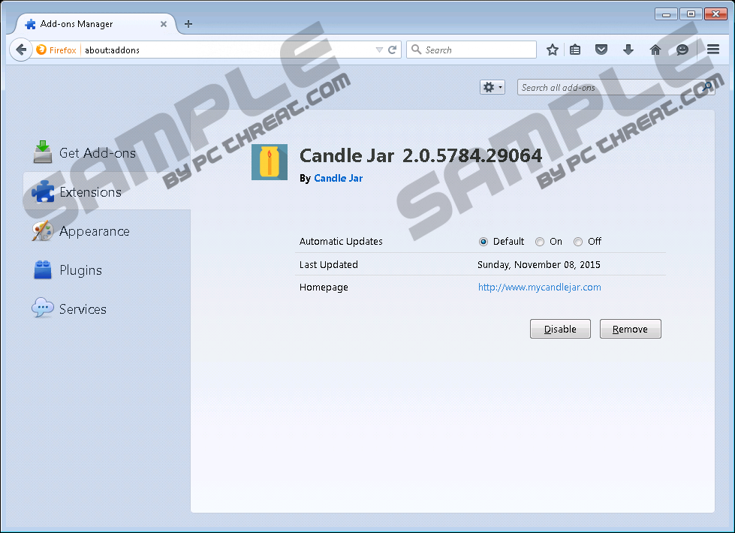Close the Add-ons Manager tab

[x=164, y=24]
